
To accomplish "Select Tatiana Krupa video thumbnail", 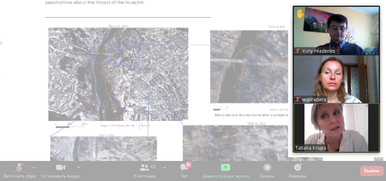I will (x=336, y=128).
